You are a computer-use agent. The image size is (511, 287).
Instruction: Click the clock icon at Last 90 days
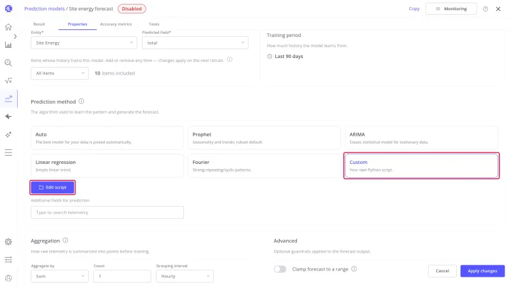tap(270, 56)
